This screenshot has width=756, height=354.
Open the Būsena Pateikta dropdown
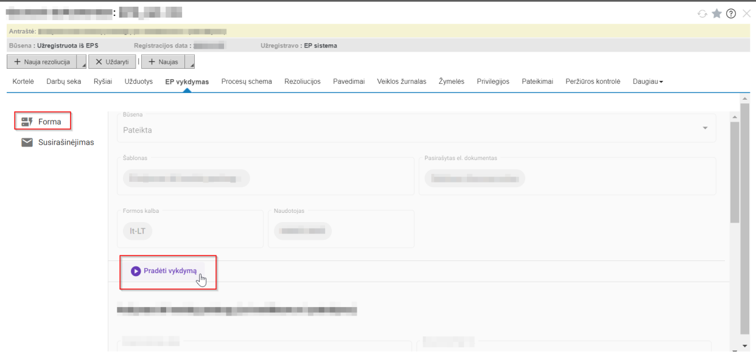705,128
